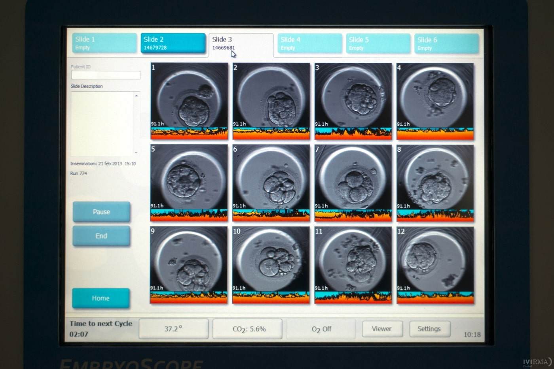This screenshot has height=369, width=554.
Task: Click the 37.2° temperature readout
Action: point(173,329)
